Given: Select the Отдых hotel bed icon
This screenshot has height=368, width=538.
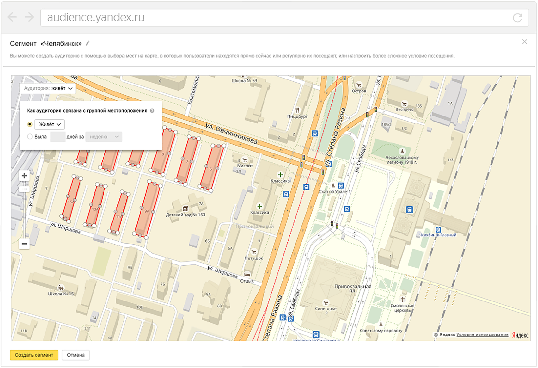Looking at the screenshot, I should point(247,274).
